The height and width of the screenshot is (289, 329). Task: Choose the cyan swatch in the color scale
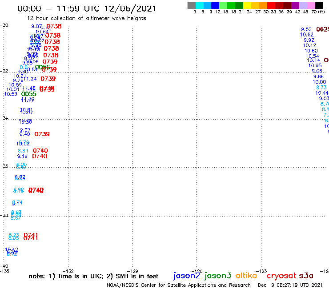pos(200,5)
